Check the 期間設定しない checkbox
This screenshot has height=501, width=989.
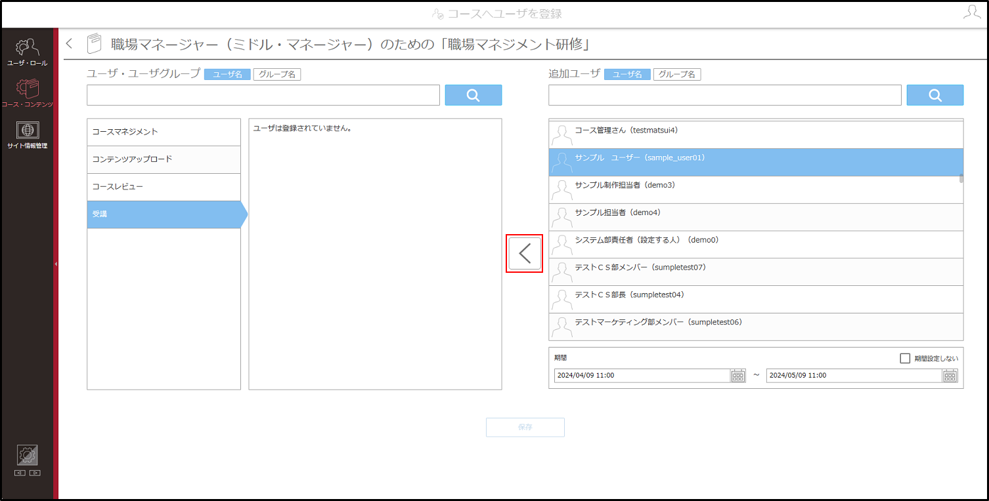905,358
